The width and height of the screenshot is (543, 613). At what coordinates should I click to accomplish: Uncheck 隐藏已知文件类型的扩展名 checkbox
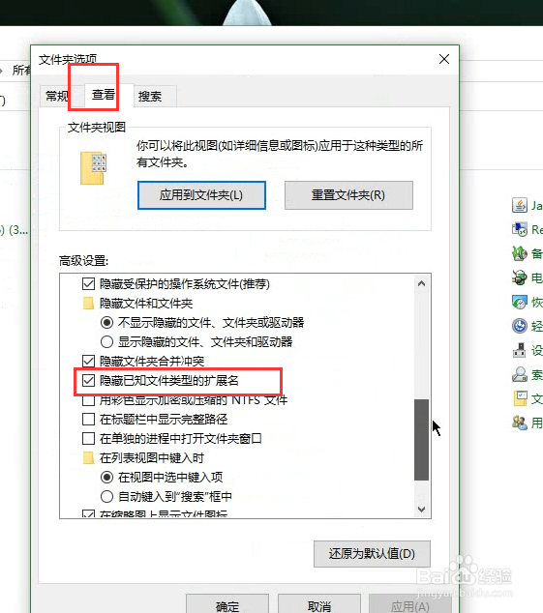pos(88,380)
